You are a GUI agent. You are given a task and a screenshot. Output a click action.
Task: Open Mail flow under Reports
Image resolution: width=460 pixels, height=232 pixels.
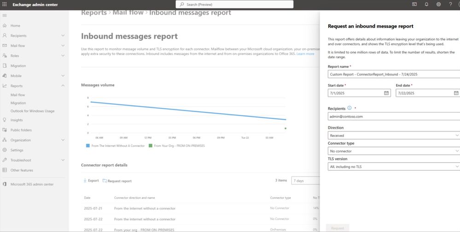tap(17, 95)
